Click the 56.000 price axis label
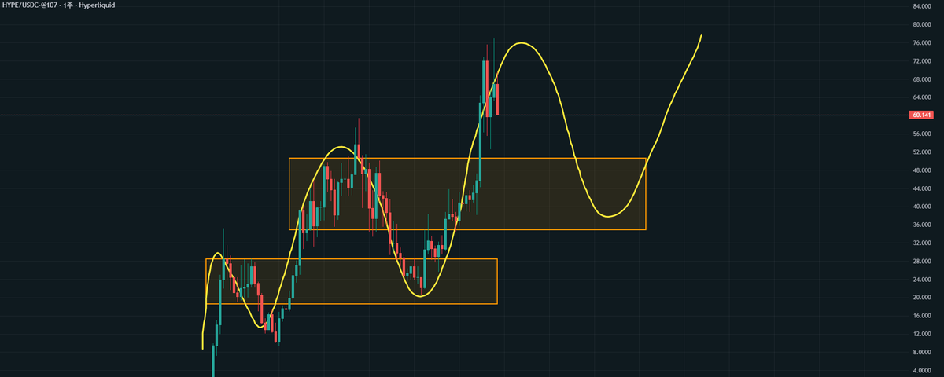 tap(922, 134)
